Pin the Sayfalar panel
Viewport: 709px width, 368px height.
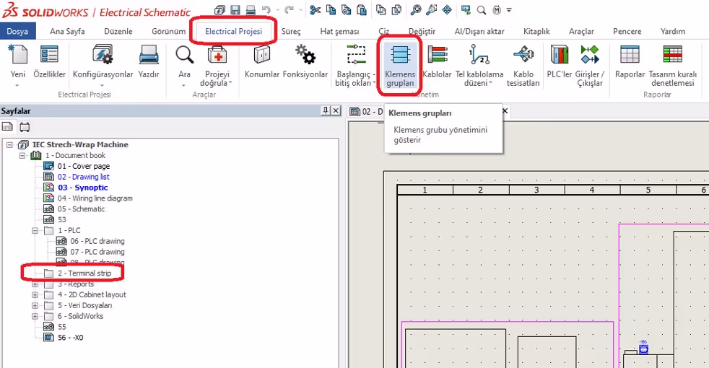(x=325, y=110)
